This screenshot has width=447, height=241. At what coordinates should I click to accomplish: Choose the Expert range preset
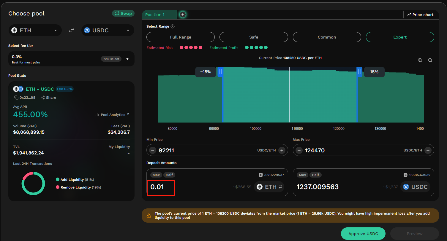pyautogui.click(x=400, y=37)
